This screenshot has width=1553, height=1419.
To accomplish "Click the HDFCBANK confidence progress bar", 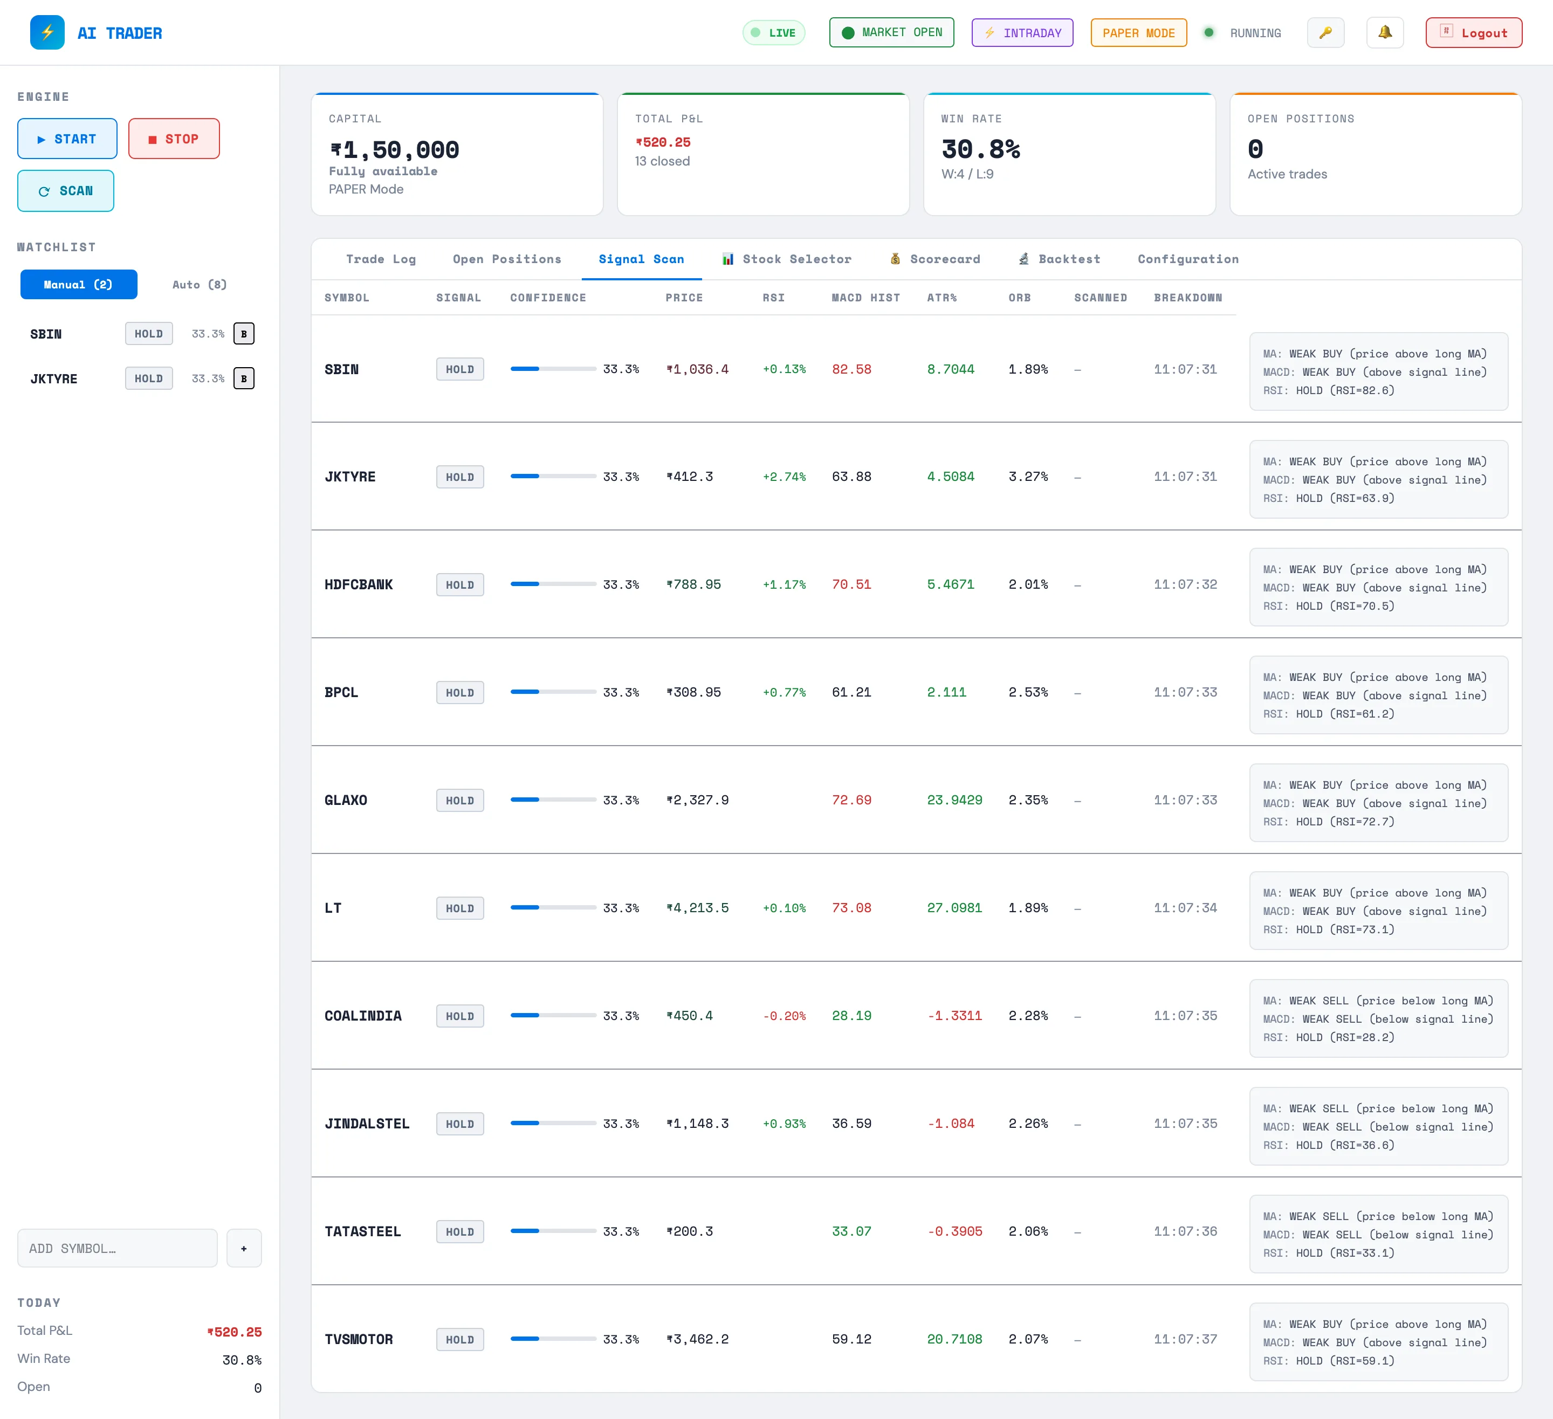I will pyautogui.click(x=553, y=584).
